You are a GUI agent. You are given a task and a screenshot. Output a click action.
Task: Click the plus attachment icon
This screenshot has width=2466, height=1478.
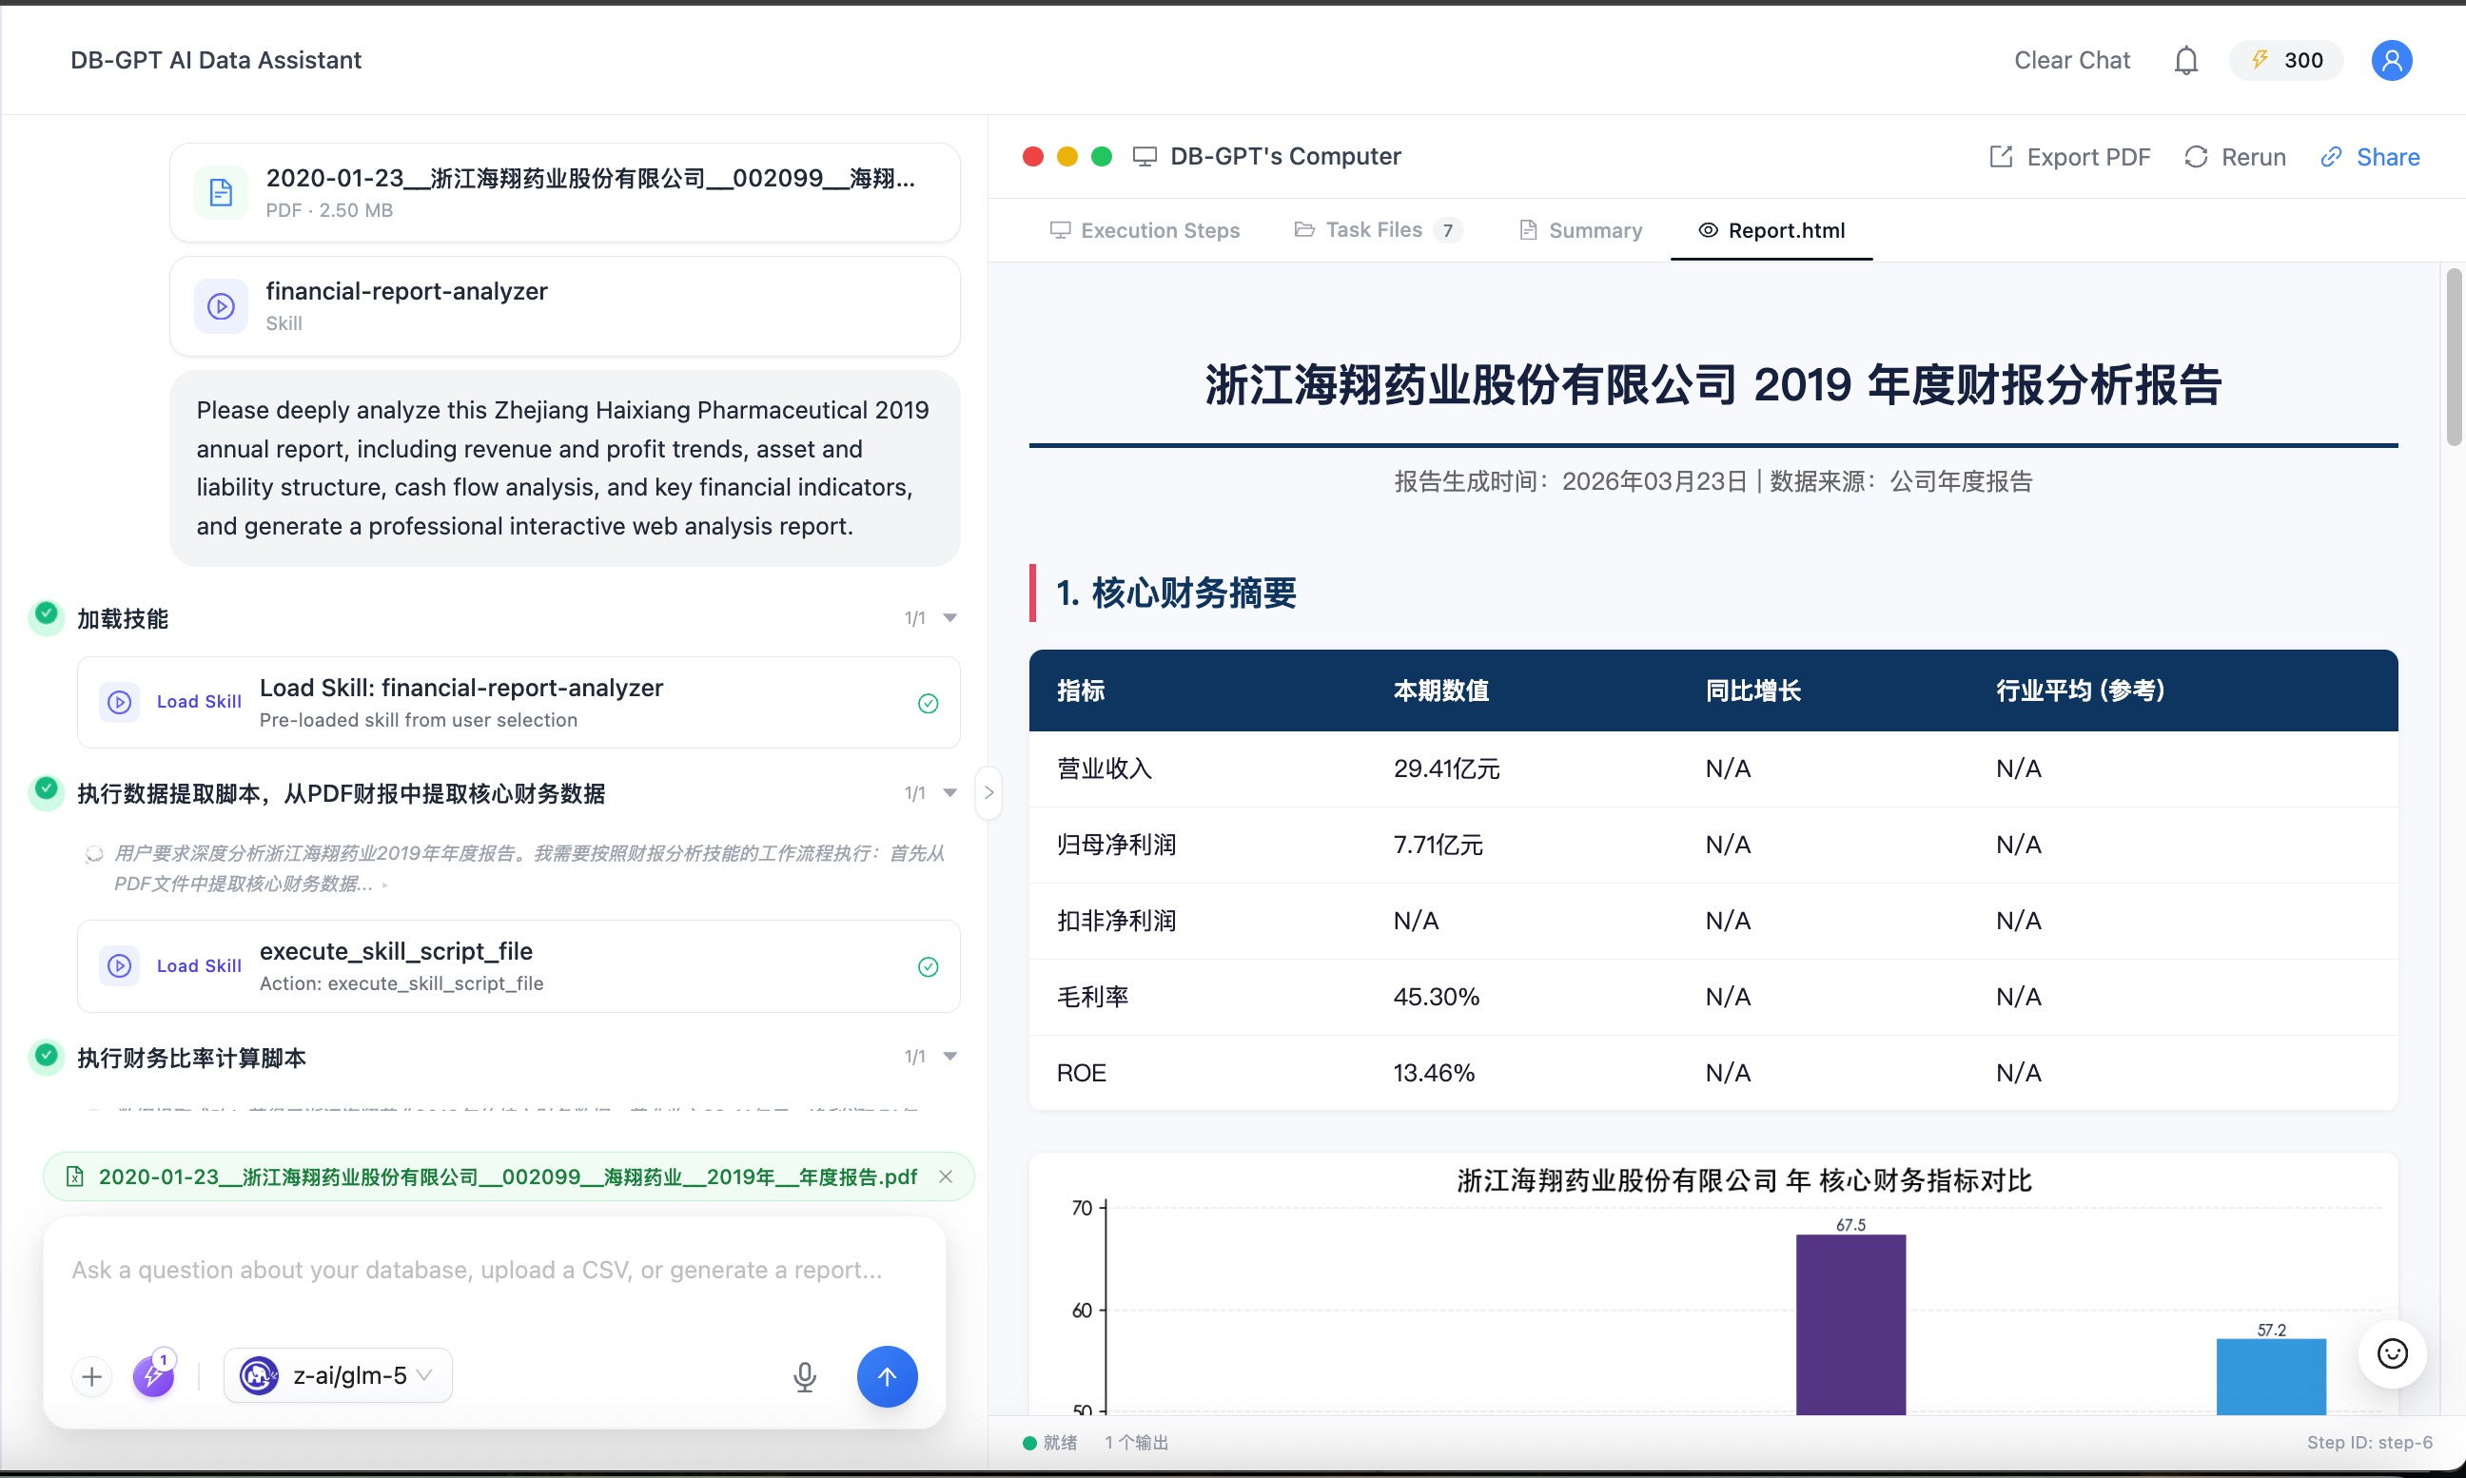click(x=91, y=1376)
